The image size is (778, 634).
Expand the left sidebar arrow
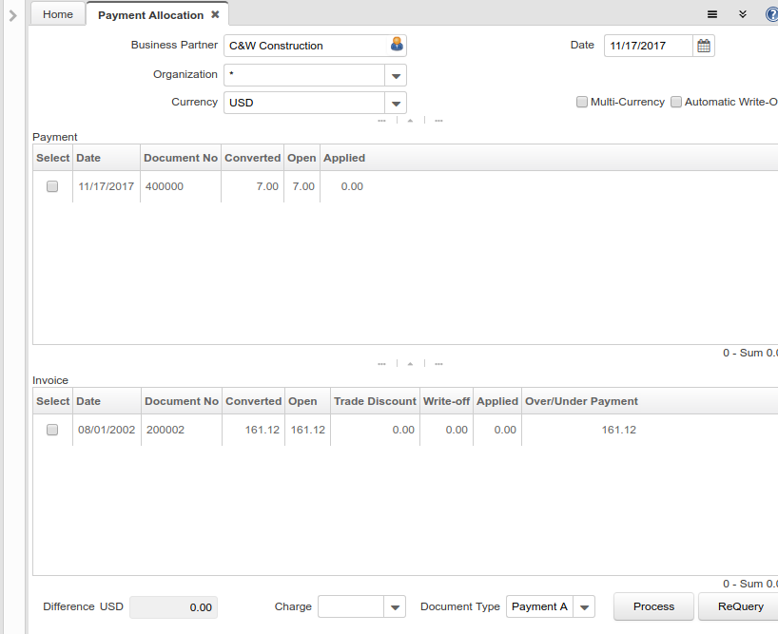[12, 15]
